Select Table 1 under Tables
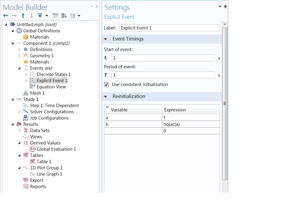The width and height of the screenshot is (294, 208). tap(44, 161)
